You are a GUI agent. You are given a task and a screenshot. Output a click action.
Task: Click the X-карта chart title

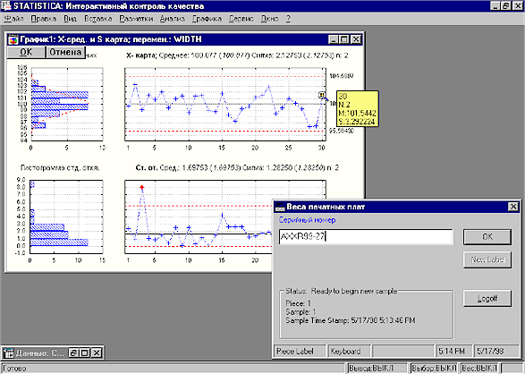[x=237, y=55]
